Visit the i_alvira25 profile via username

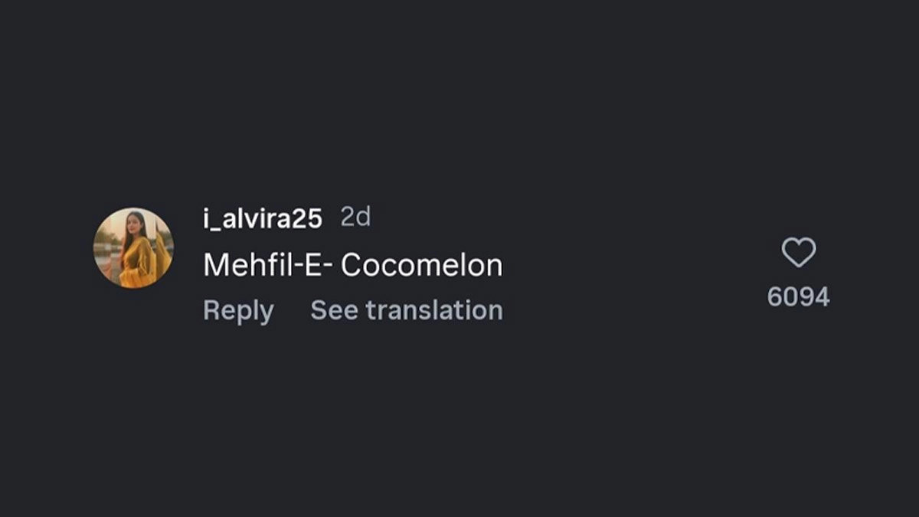[x=262, y=219]
